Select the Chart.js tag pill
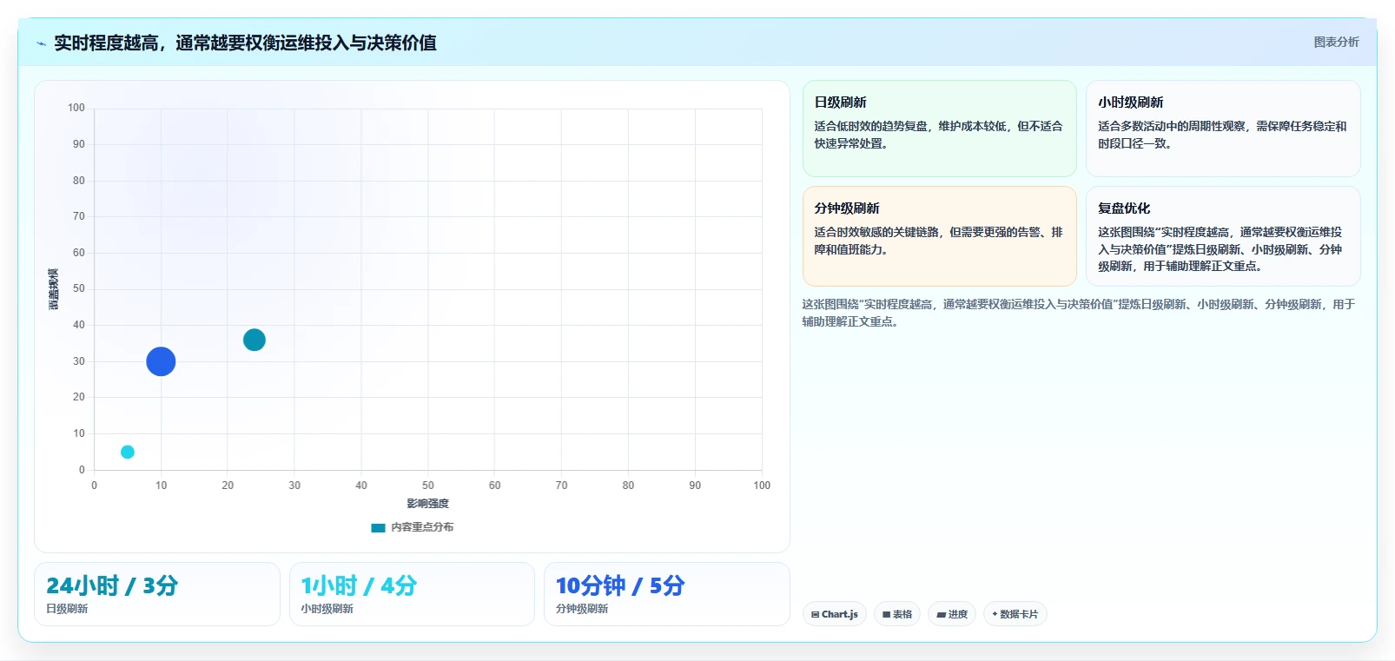 pos(835,614)
